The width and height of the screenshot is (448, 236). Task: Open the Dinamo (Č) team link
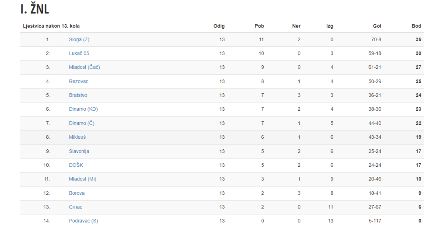click(x=82, y=123)
